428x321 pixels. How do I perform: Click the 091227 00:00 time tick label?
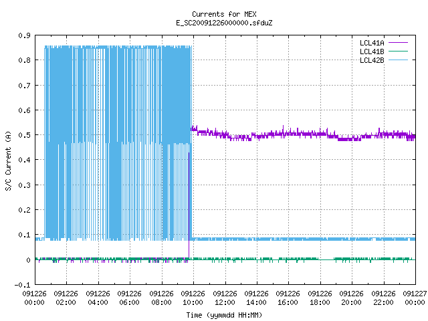[x=415, y=298]
